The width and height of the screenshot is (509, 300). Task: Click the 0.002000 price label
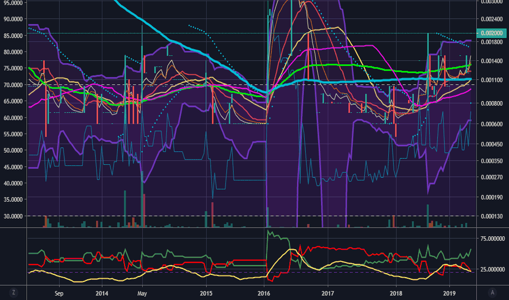[492, 33]
